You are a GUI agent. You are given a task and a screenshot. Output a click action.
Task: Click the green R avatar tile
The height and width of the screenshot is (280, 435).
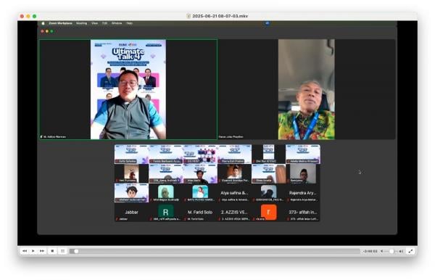pyautogui.click(x=165, y=213)
